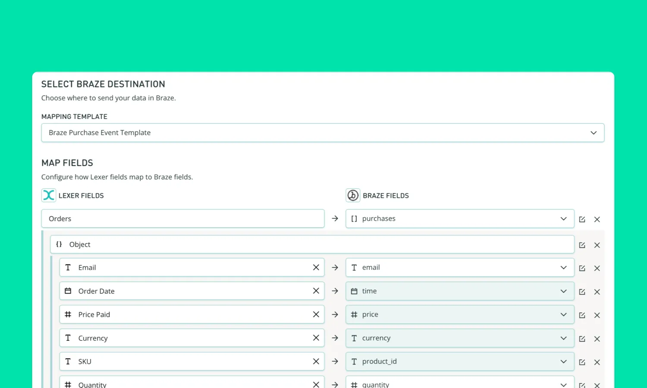Click the number icon beside Price Paid

coord(68,315)
